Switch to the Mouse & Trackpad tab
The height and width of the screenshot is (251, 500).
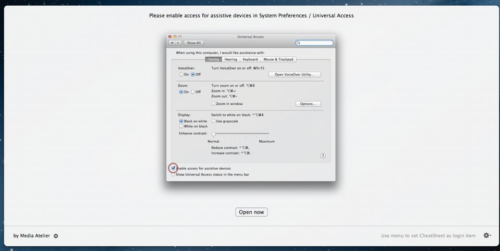pyautogui.click(x=278, y=59)
